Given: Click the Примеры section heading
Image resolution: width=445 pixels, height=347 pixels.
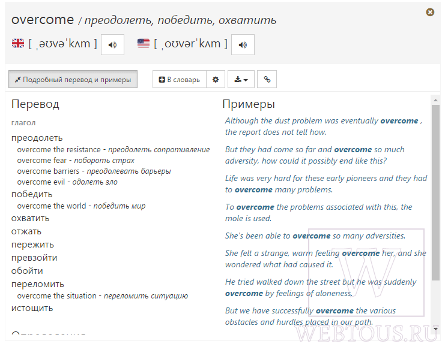Looking at the screenshot, I should tap(249, 104).
